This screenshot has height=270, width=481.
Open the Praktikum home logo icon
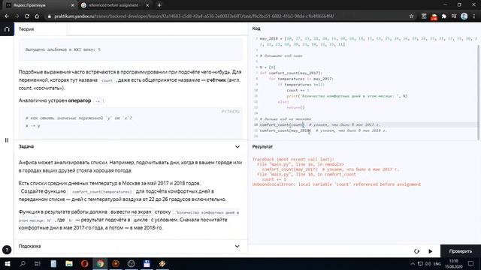[7, 29]
